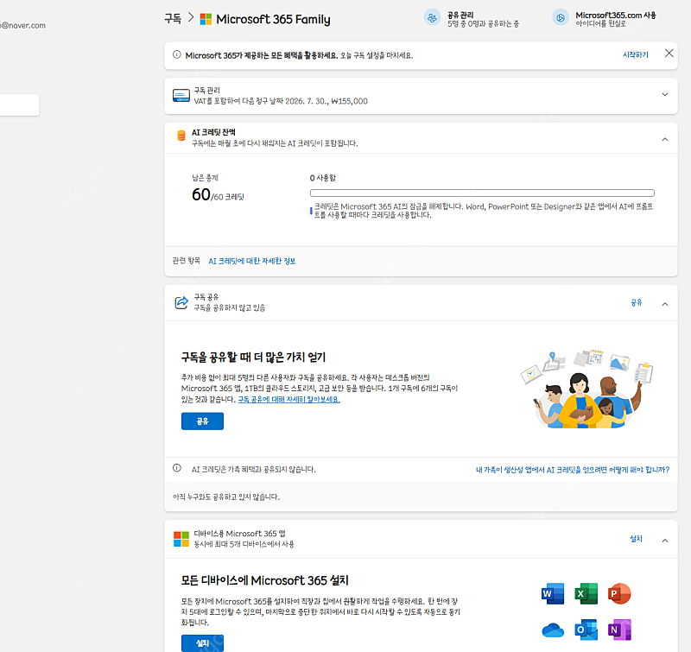Screen dimensions: 691x652
Task: Click the Outlook app icon
Action: tap(586, 630)
